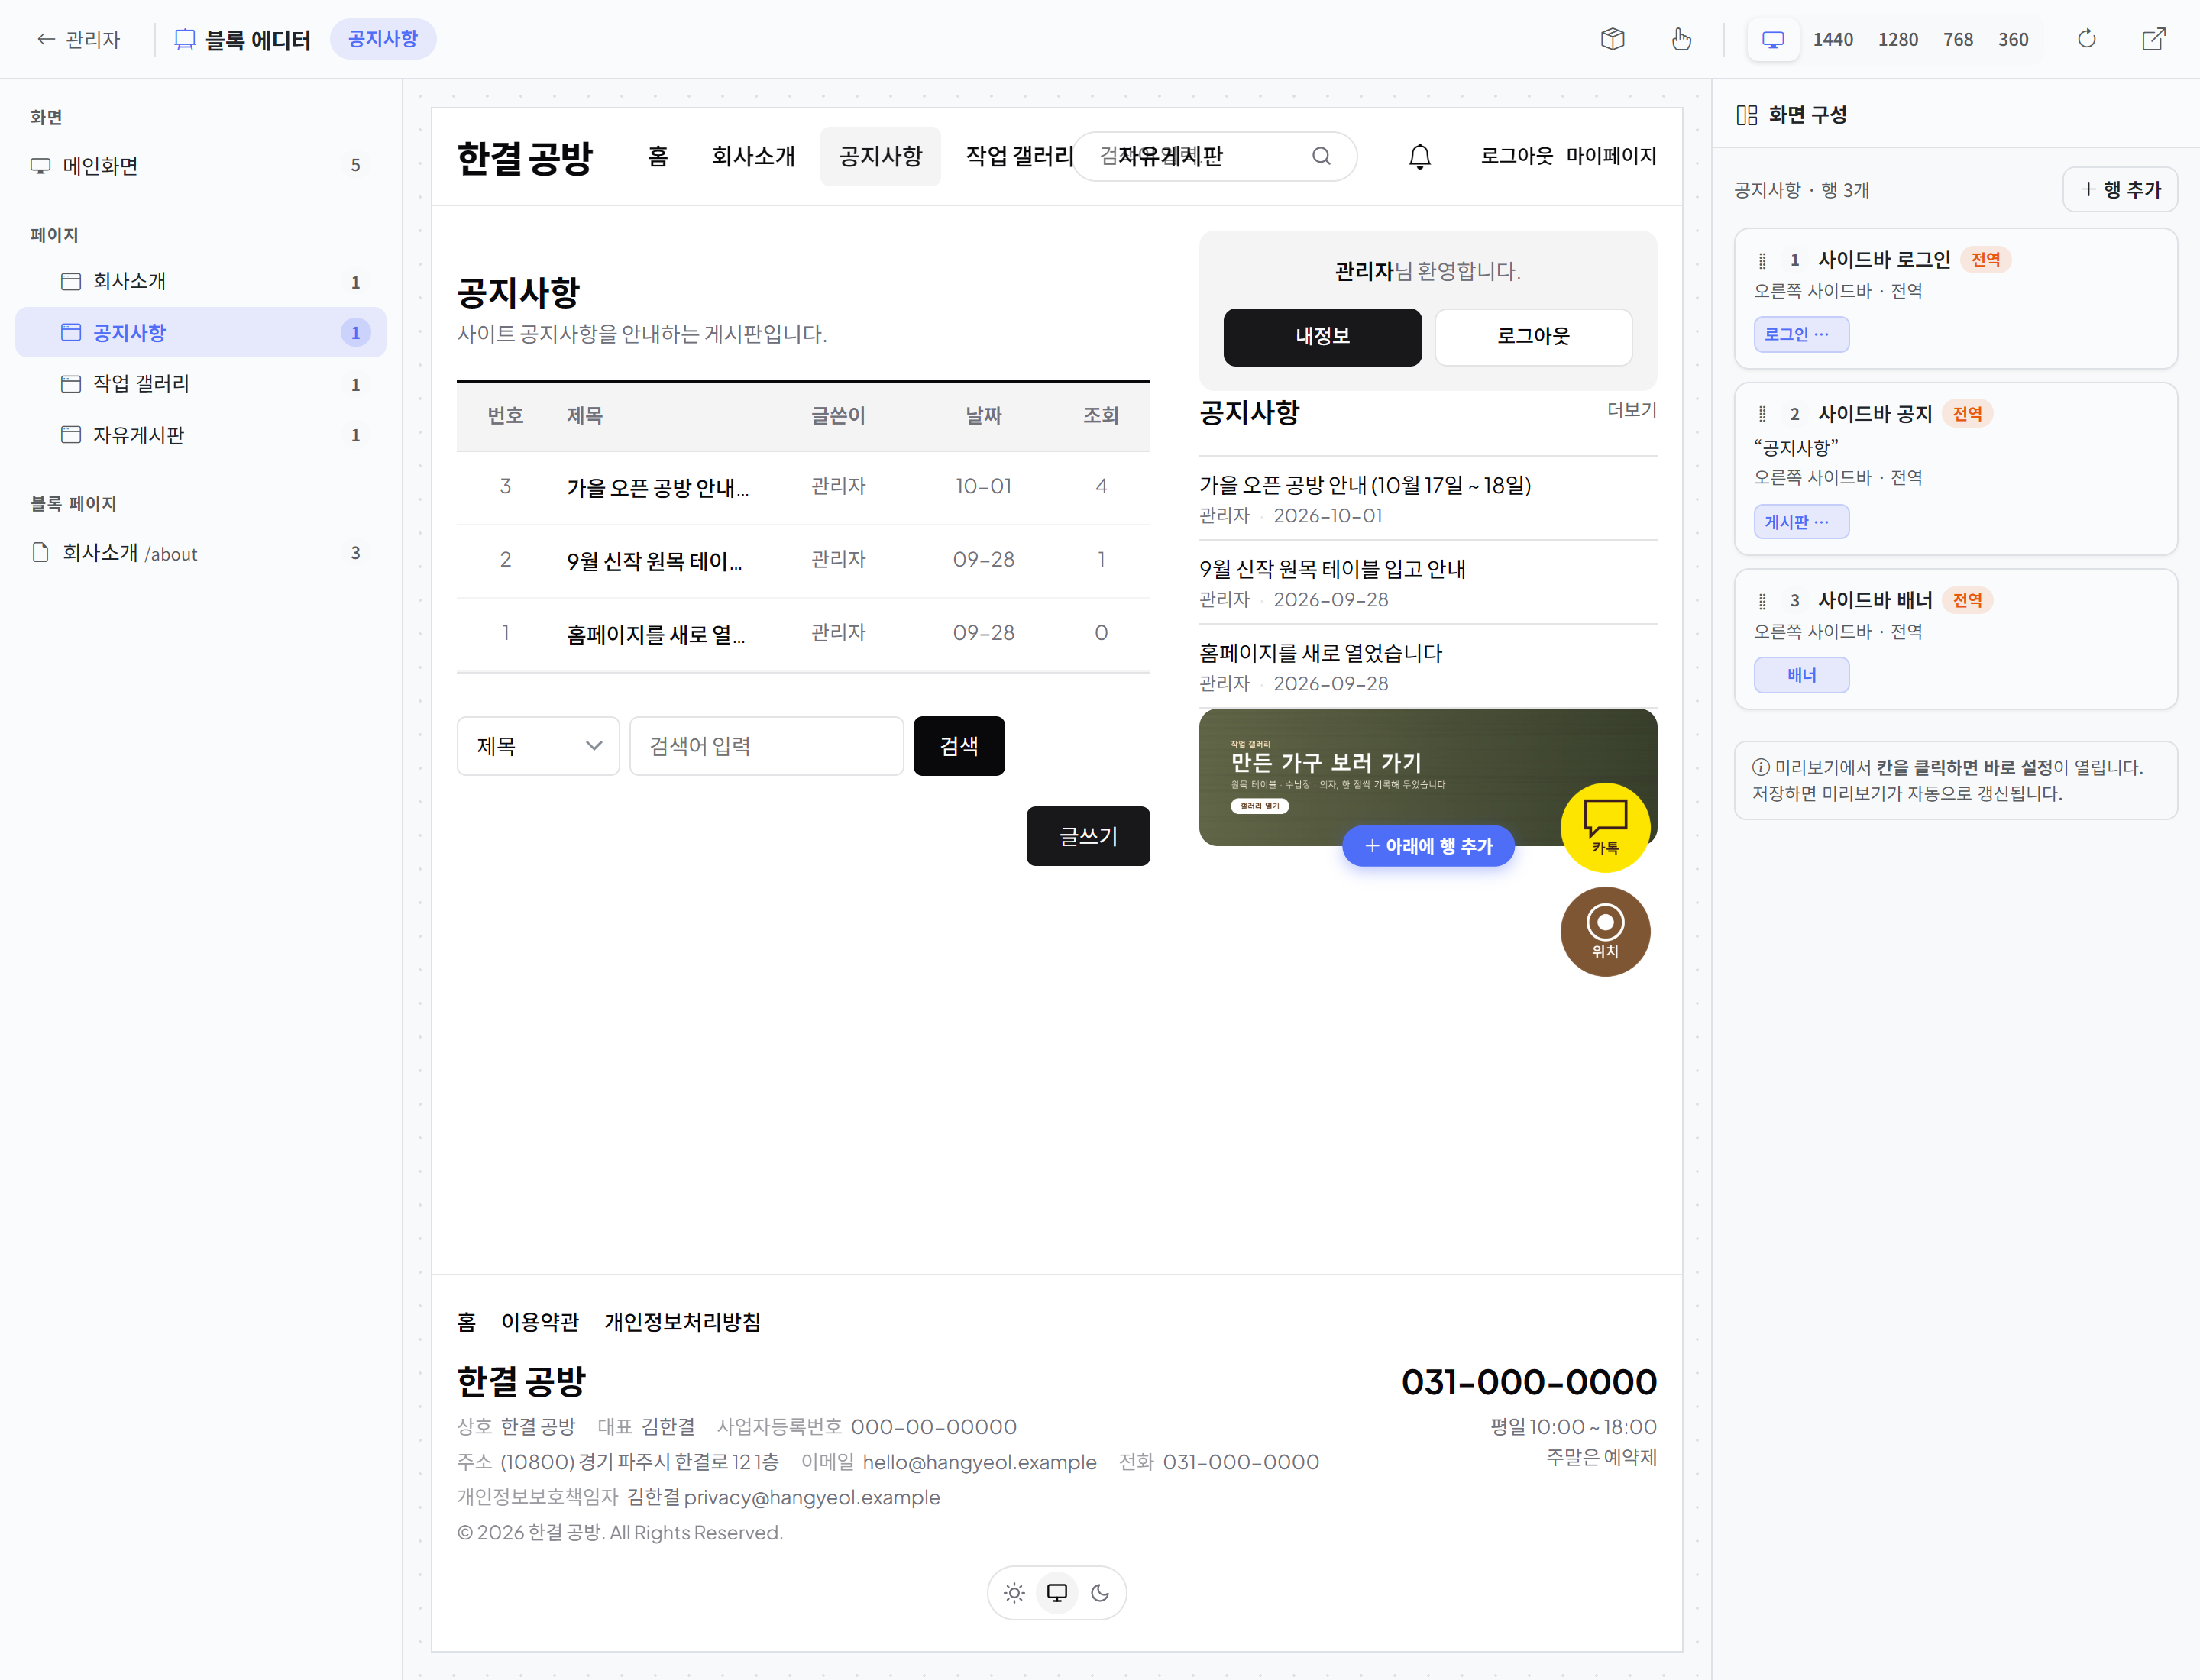This screenshot has width=2200, height=1680.
Task: Open 회사소개 /about block page
Action: pyautogui.click(x=200, y=553)
